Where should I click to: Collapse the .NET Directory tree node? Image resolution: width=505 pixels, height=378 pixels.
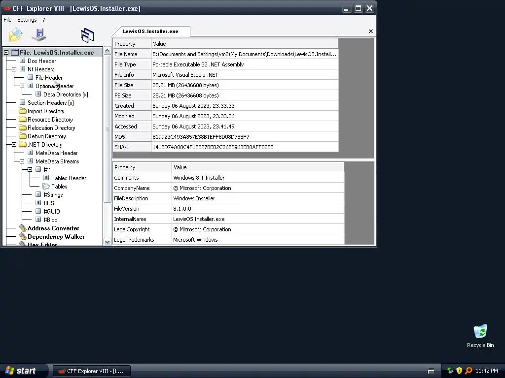click(14, 145)
